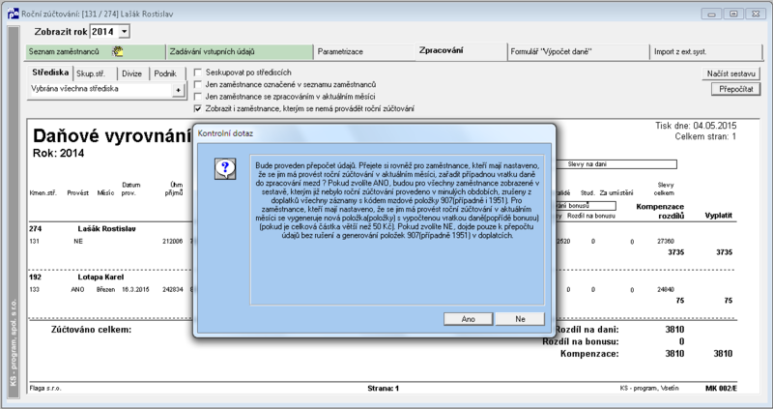This screenshot has width=773, height=409.
Task: Select the Střediska sub-tab
Action: point(50,73)
